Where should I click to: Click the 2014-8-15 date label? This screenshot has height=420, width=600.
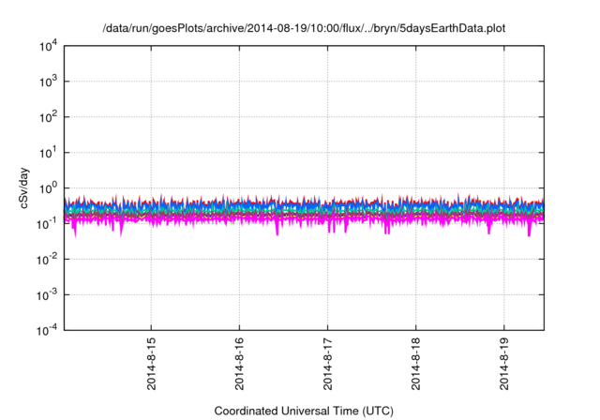click(152, 364)
